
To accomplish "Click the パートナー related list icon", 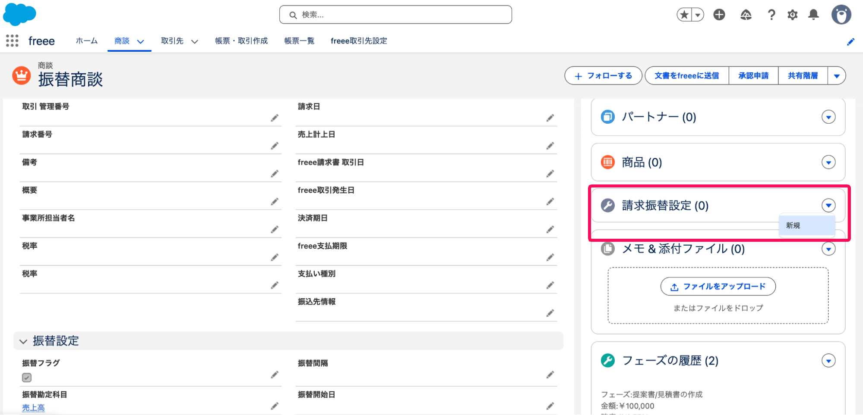I will coord(608,117).
